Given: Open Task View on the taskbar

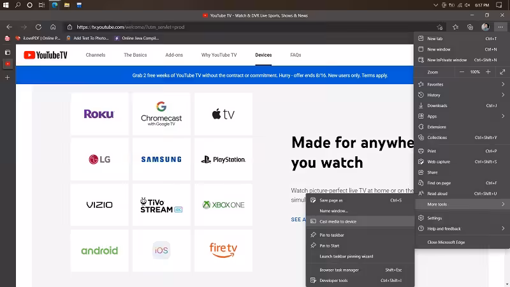Looking at the screenshot, I should [41, 5].
